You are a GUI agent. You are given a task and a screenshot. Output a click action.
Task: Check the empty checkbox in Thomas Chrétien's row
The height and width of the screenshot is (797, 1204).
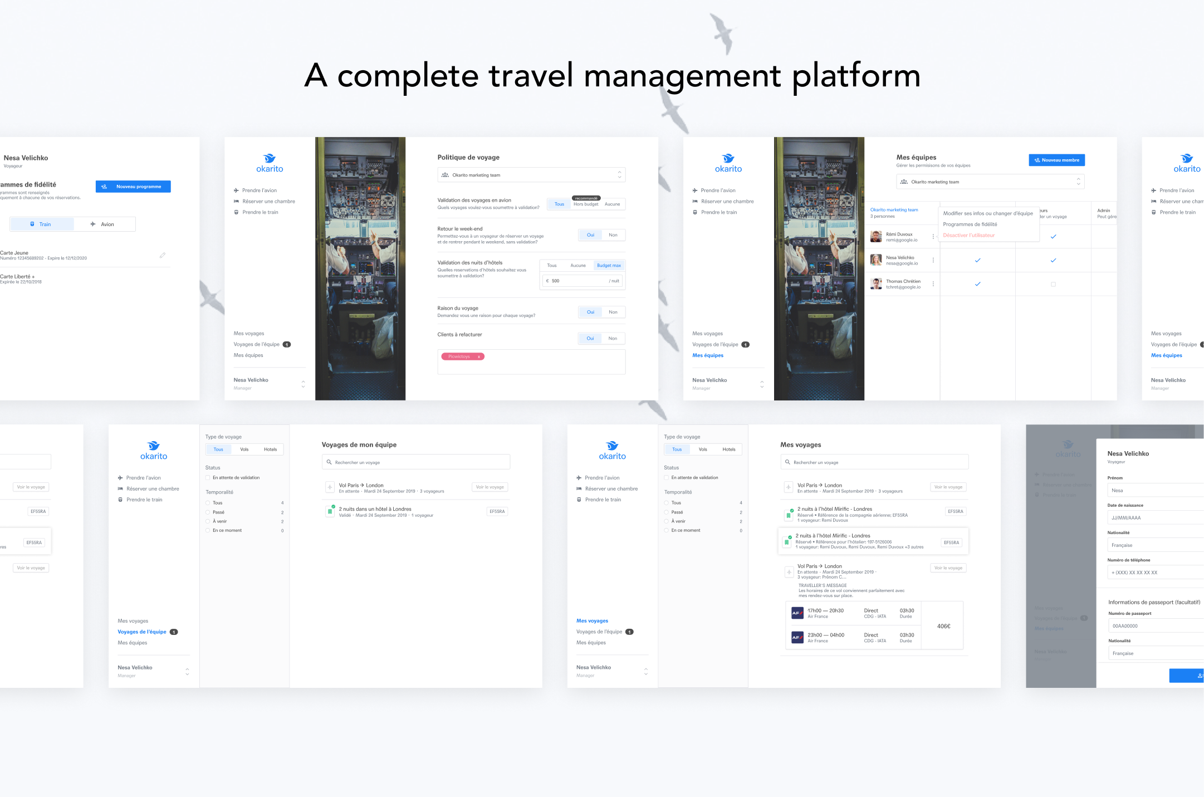[1053, 284]
